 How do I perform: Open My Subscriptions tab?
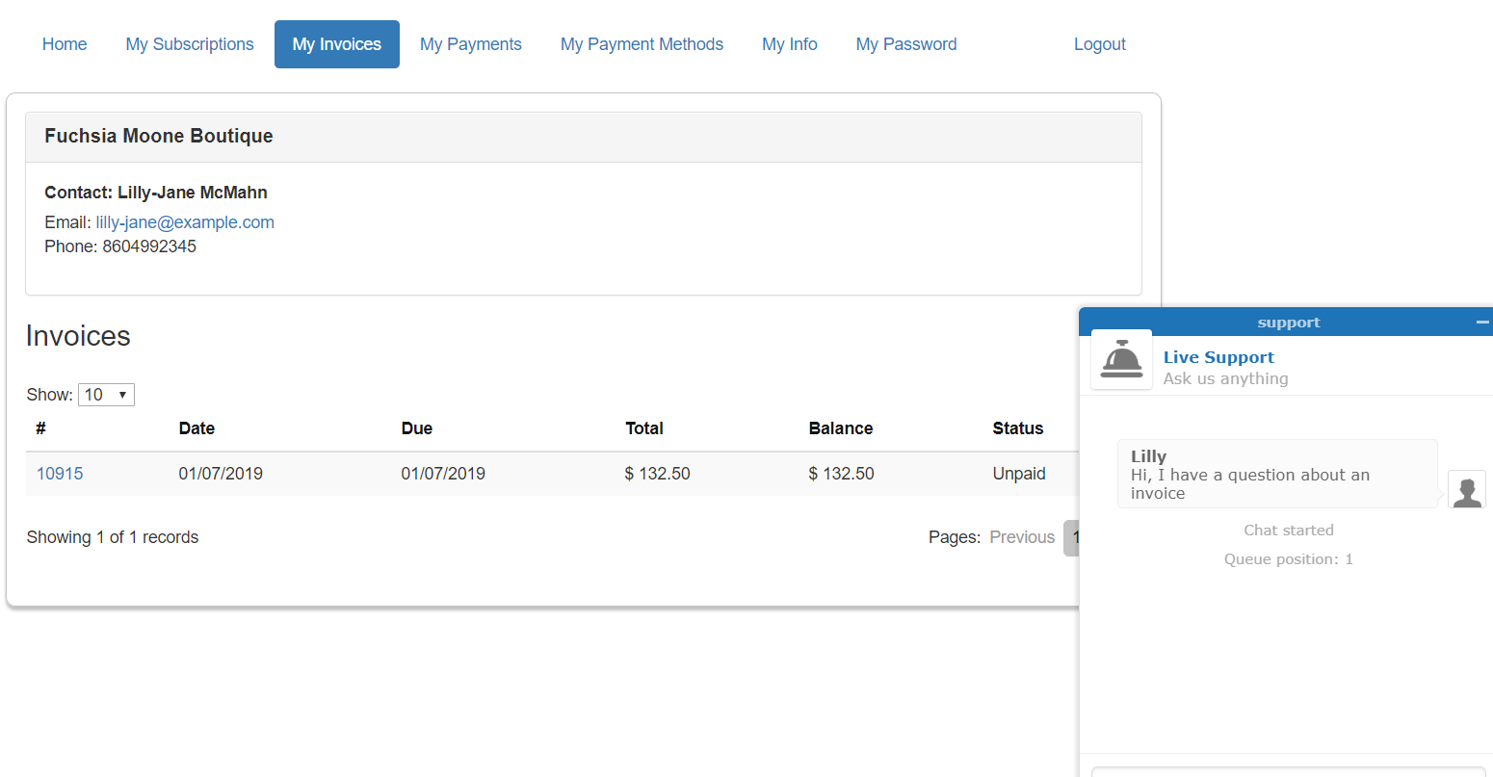[190, 44]
